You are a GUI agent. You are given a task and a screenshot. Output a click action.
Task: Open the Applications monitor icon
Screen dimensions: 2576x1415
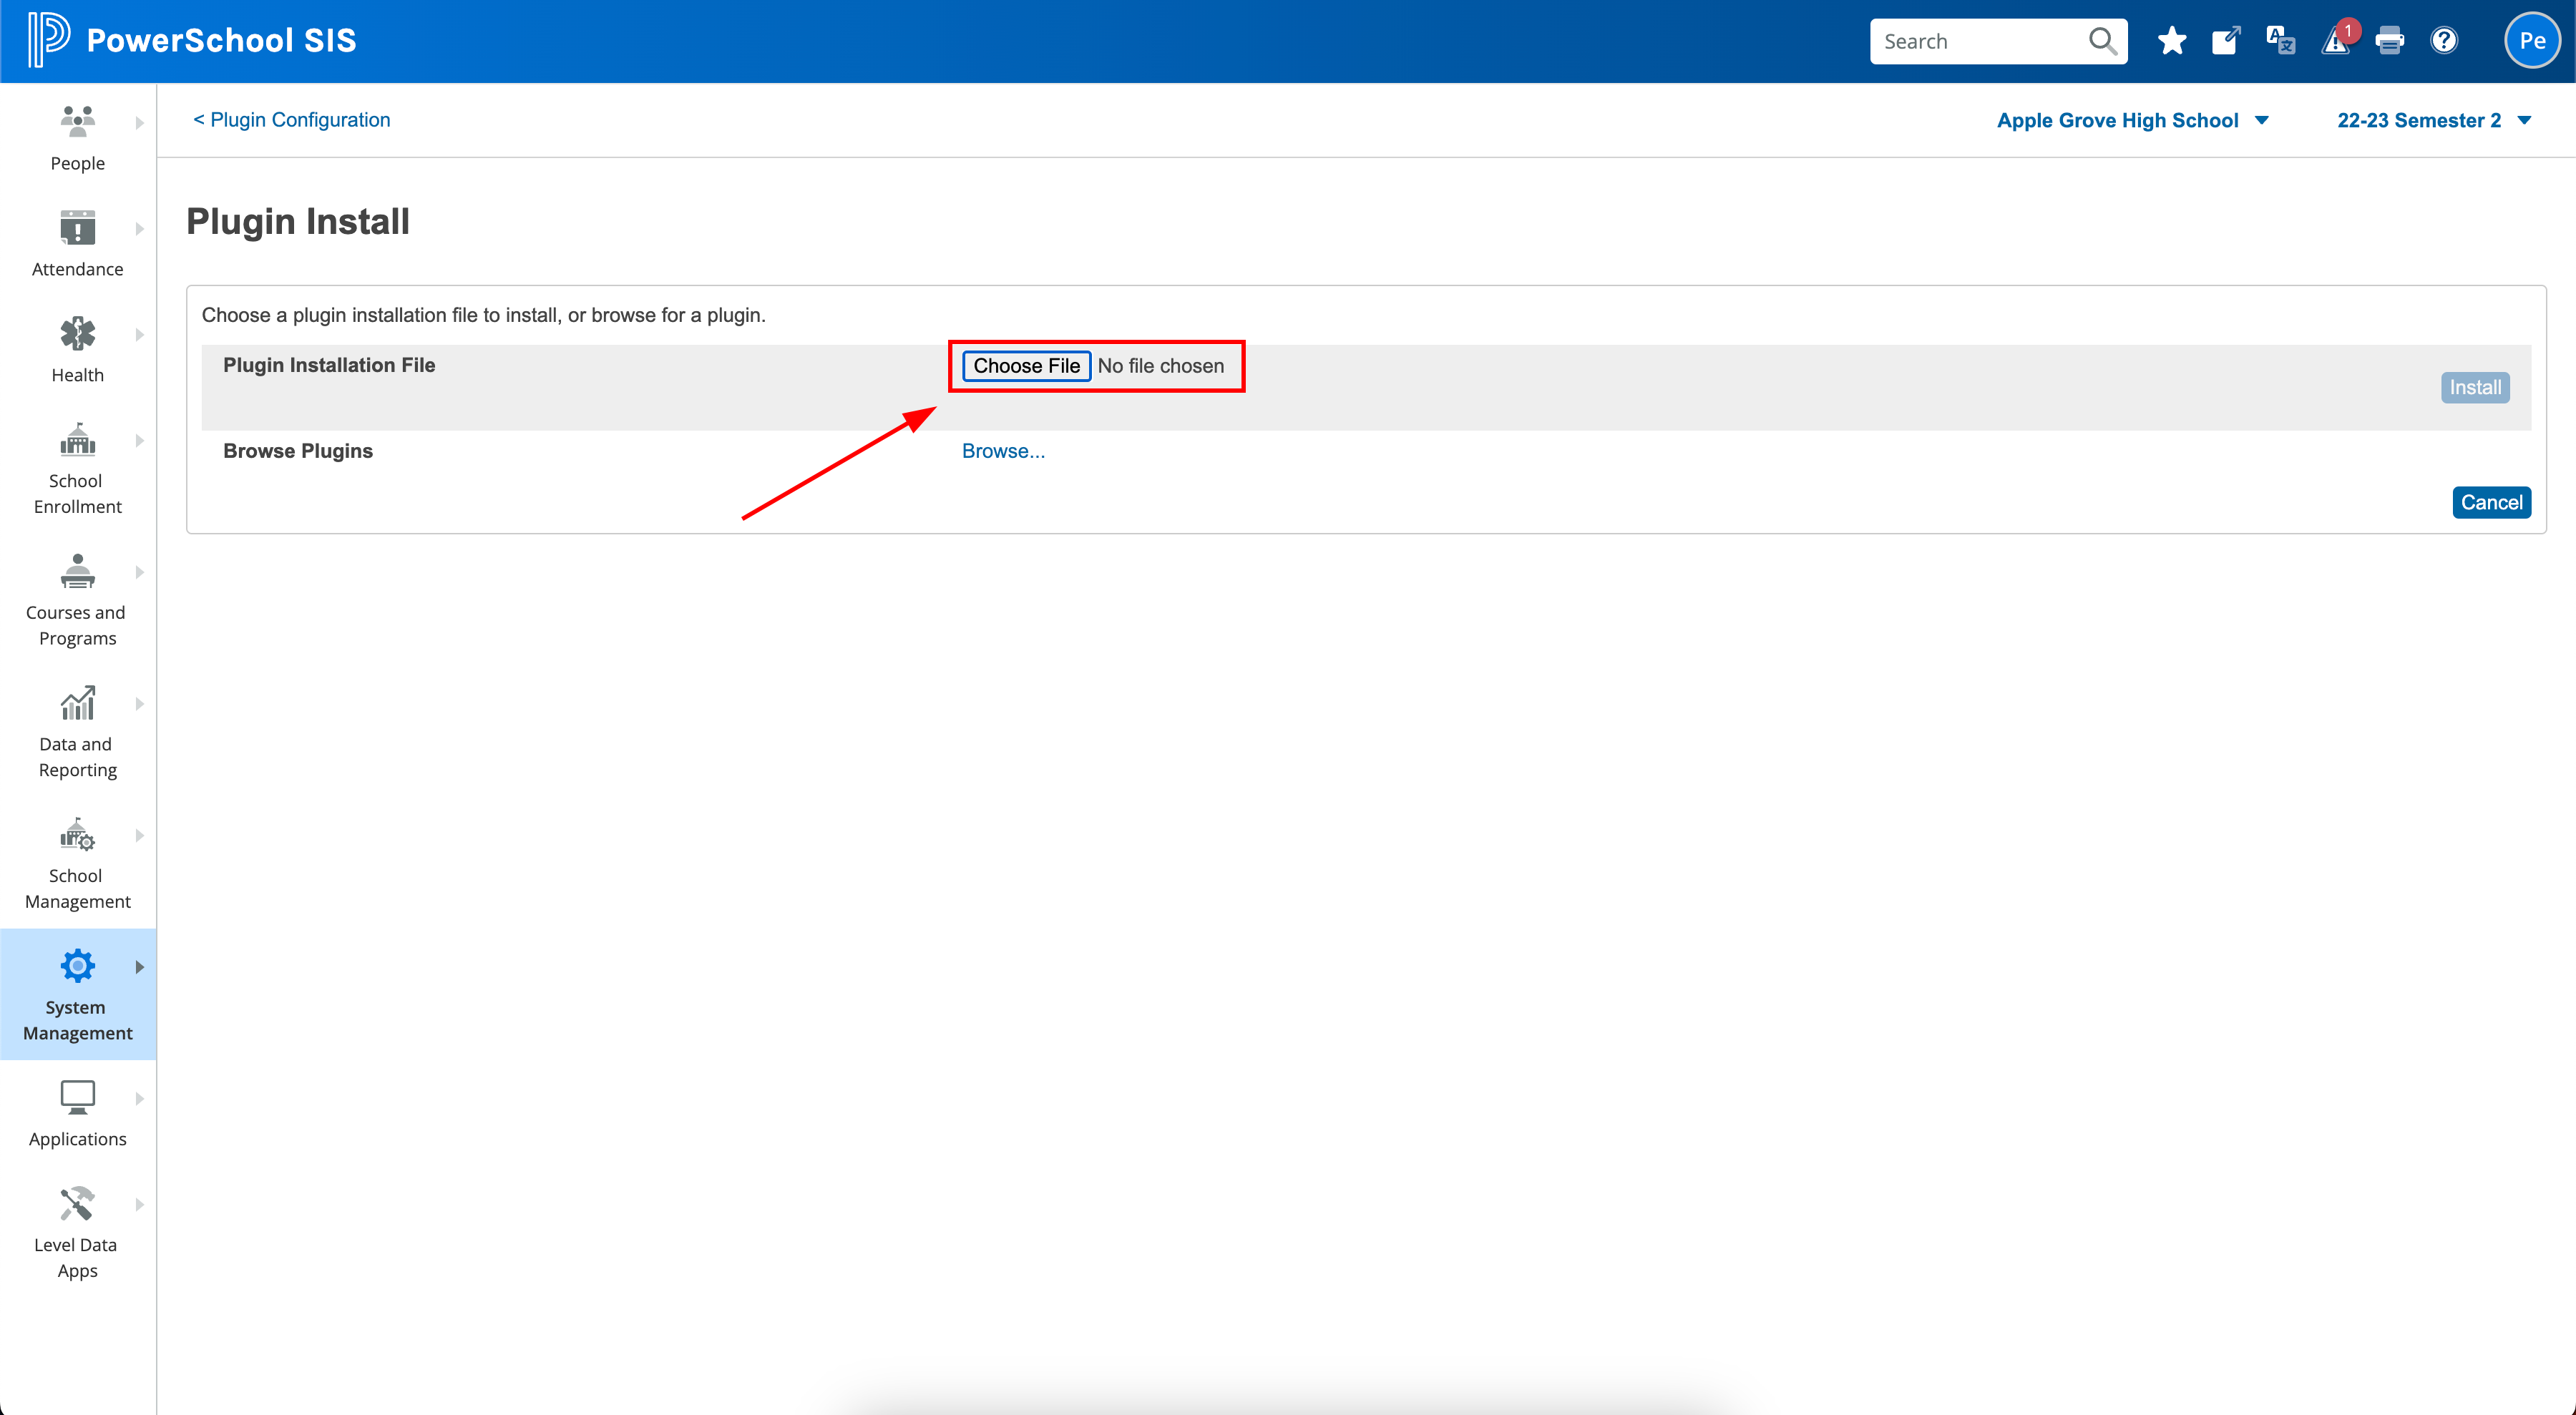click(x=77, y=1097)
